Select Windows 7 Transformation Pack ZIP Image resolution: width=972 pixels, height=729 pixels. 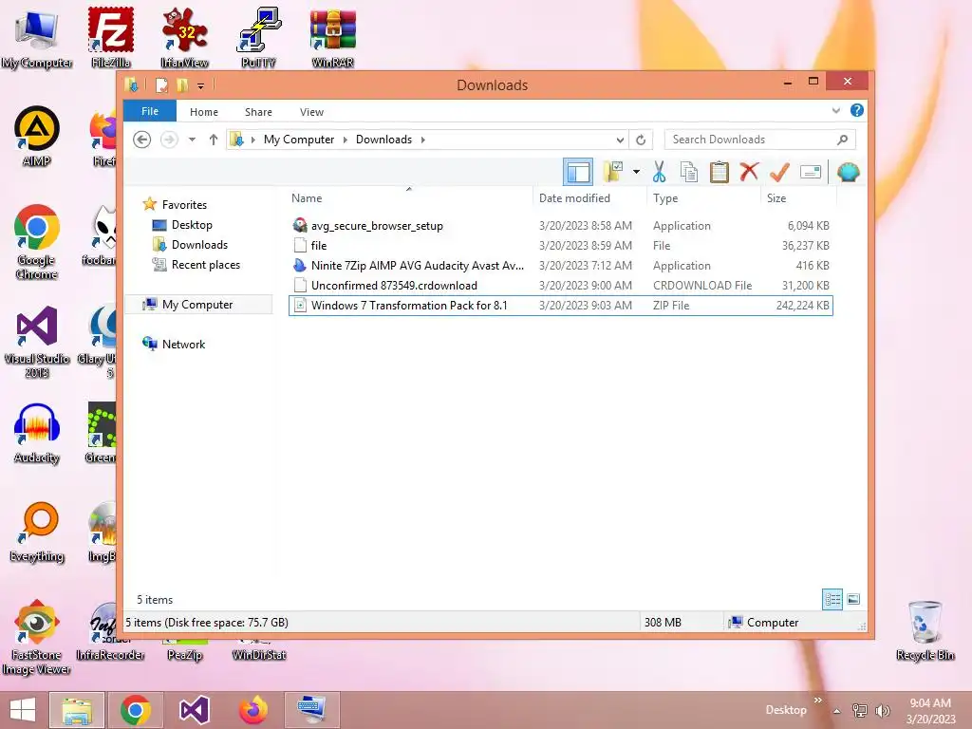coord(560,305)
